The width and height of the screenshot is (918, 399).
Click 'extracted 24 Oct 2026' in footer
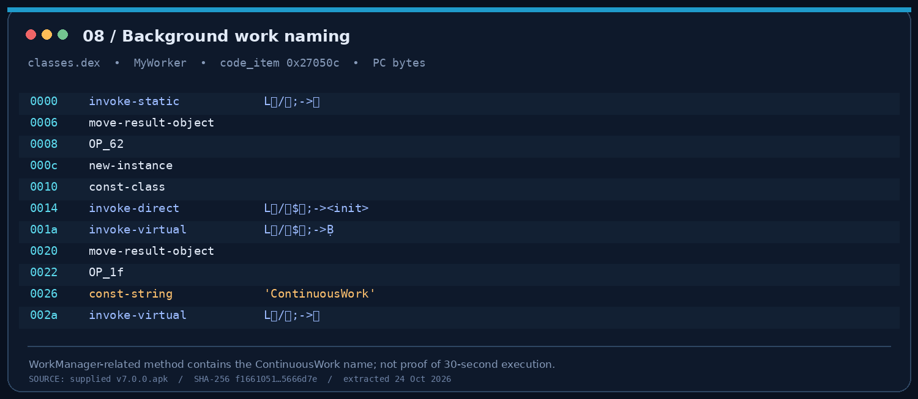pyautogui.click(x=397, y=379)
